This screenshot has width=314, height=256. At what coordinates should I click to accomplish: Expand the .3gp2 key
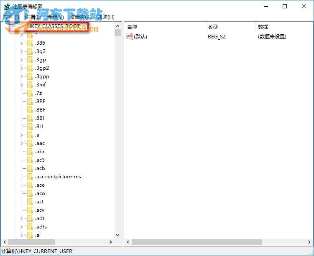point(21,68)
